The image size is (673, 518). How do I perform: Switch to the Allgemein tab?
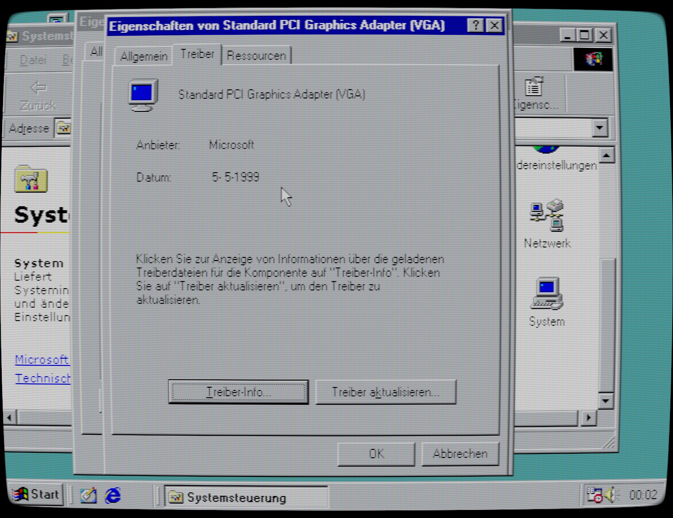tap(143, 56)
